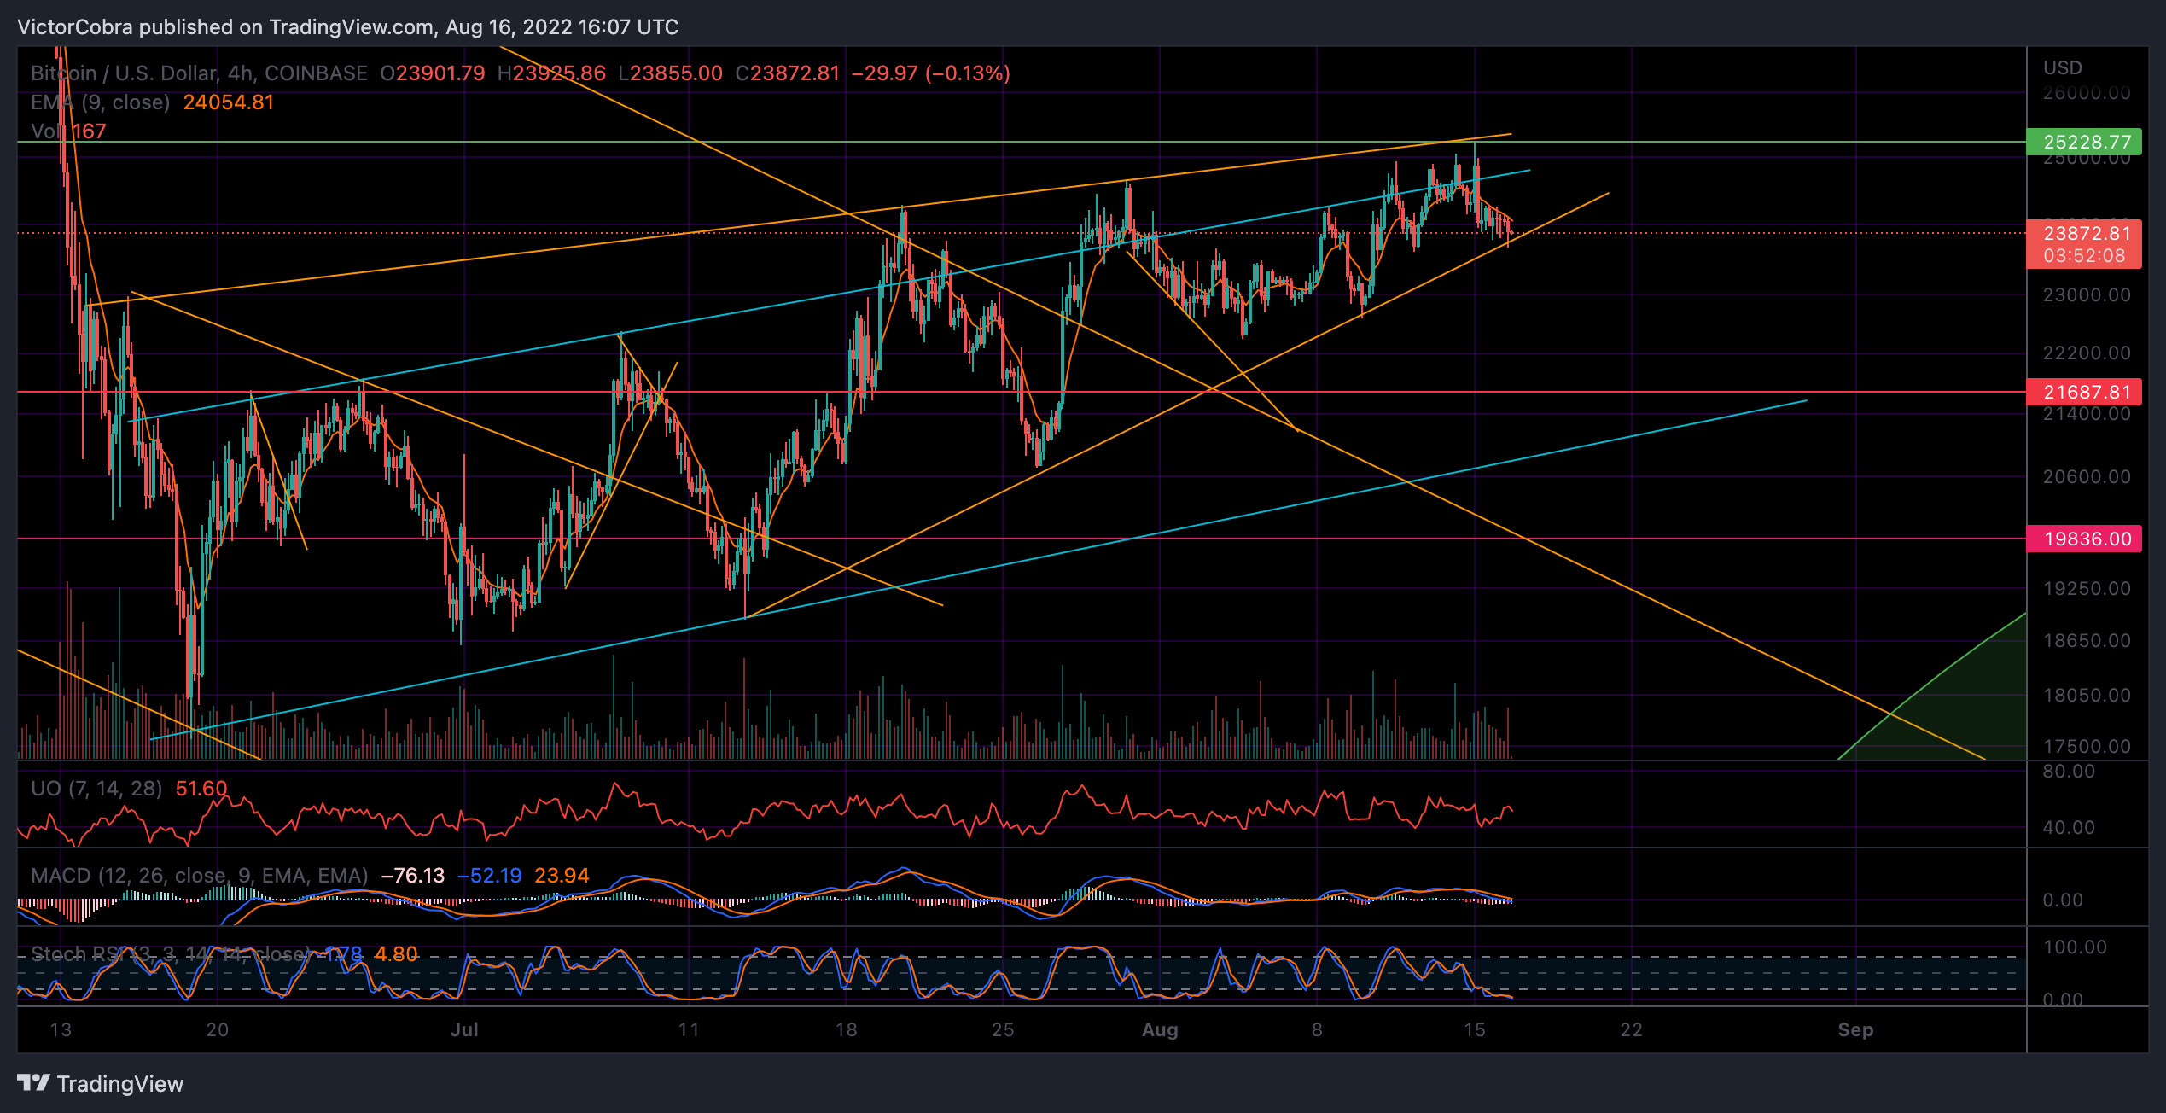Screen dimensions: 2166x1113
Task: Click the Jul label on time axis
Action: point(464,1029)
